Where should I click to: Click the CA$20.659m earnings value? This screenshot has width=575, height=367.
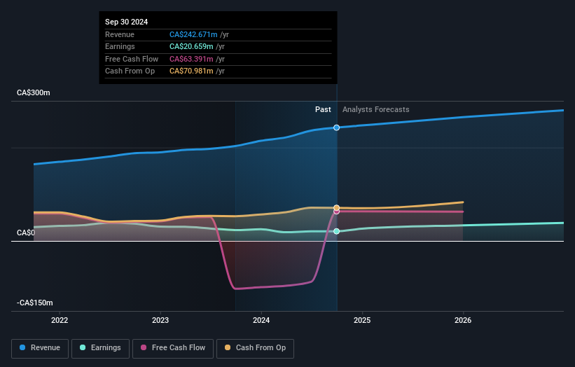191,46
